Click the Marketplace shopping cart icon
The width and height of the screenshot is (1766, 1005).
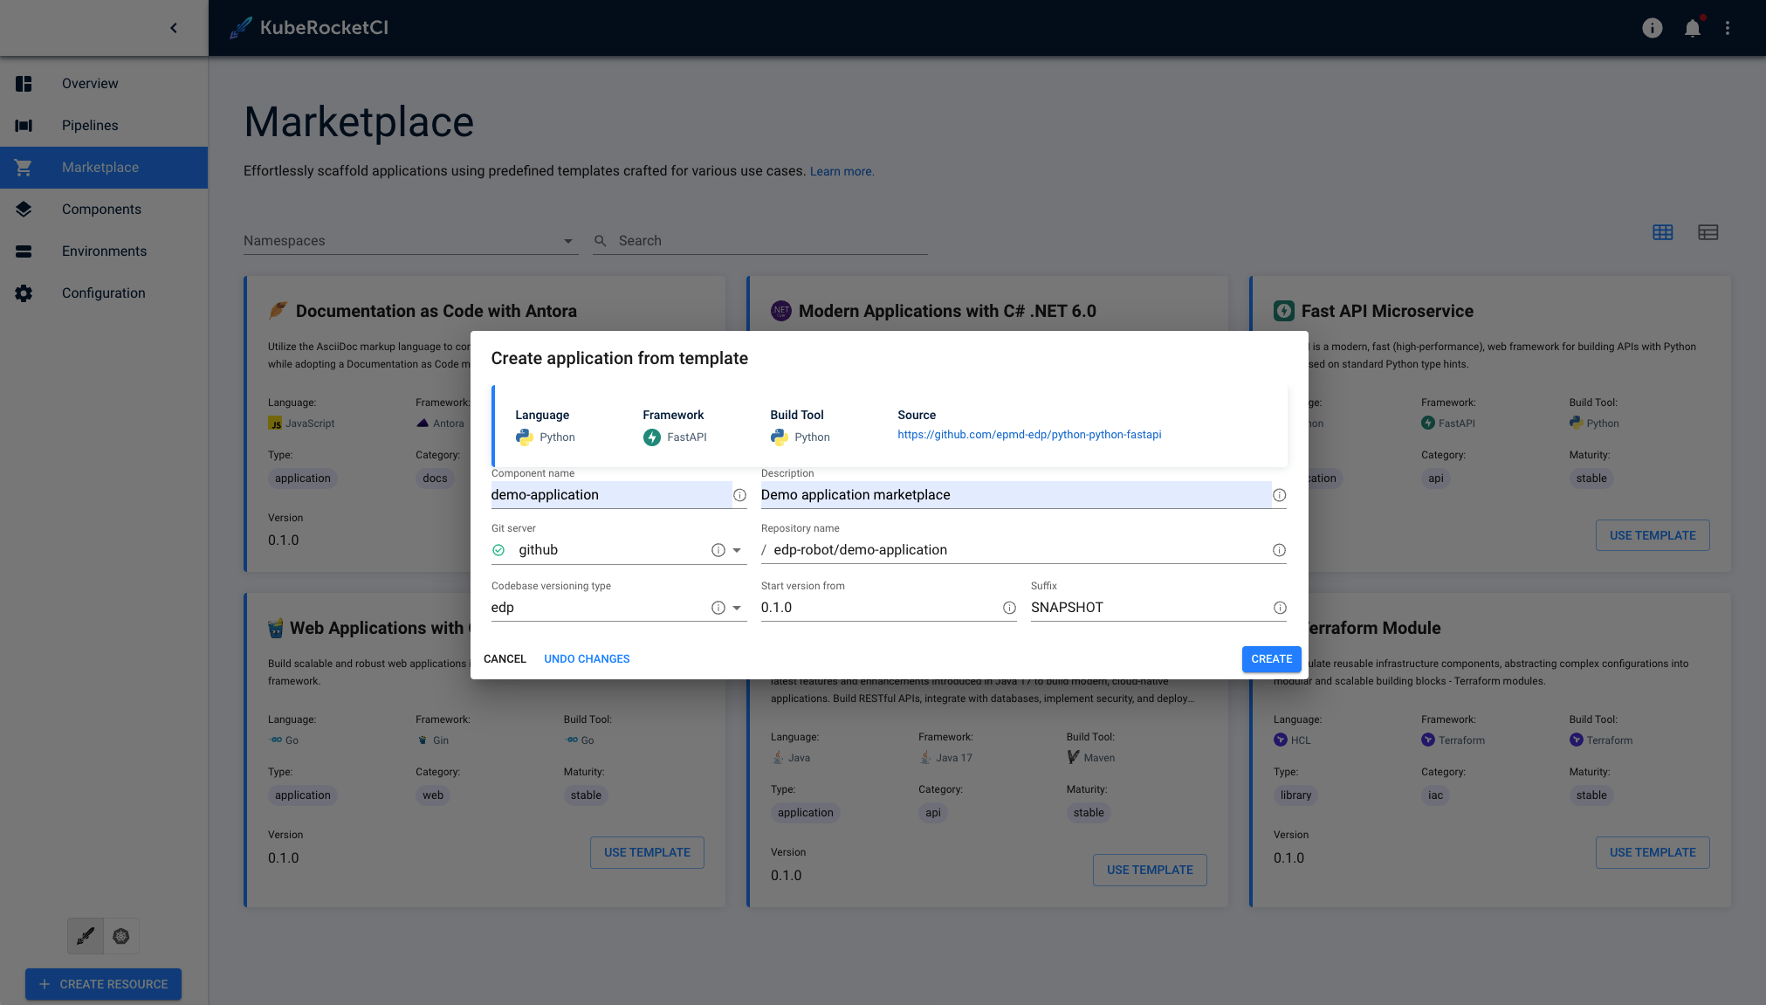click(23, 166)
